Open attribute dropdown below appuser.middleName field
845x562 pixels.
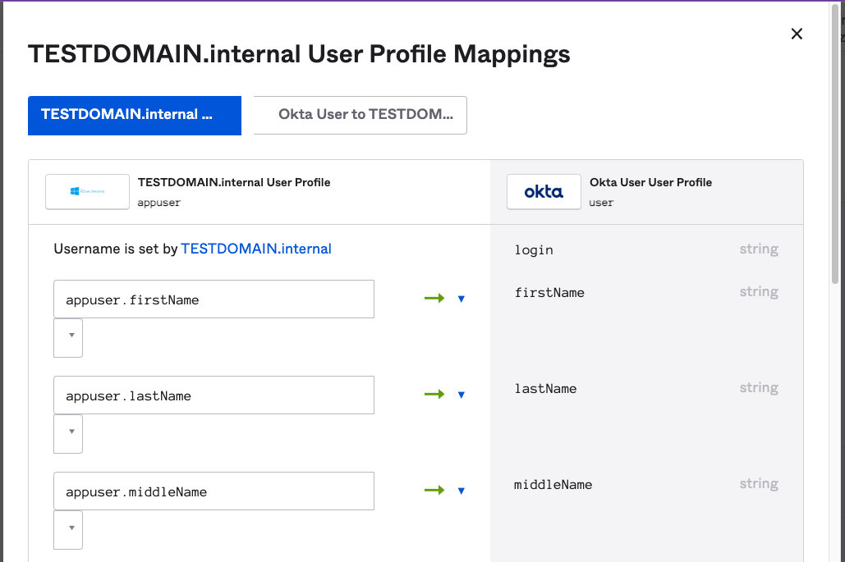tap(68, 530)
